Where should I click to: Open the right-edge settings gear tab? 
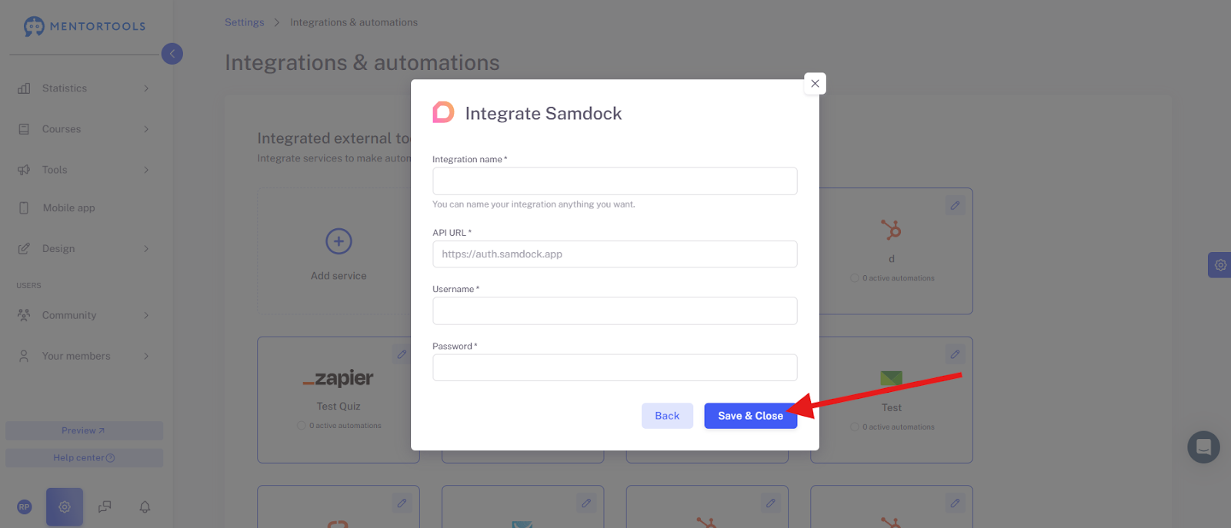(1220, 265)
